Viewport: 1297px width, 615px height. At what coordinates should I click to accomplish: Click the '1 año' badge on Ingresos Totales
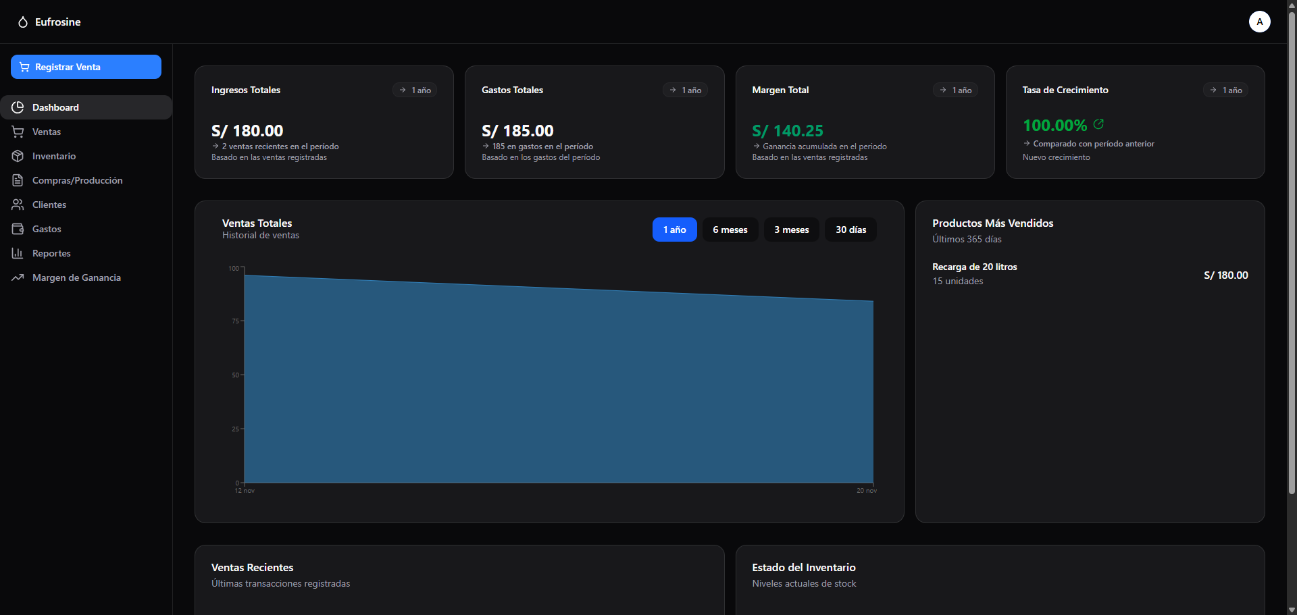click(415, 90)
